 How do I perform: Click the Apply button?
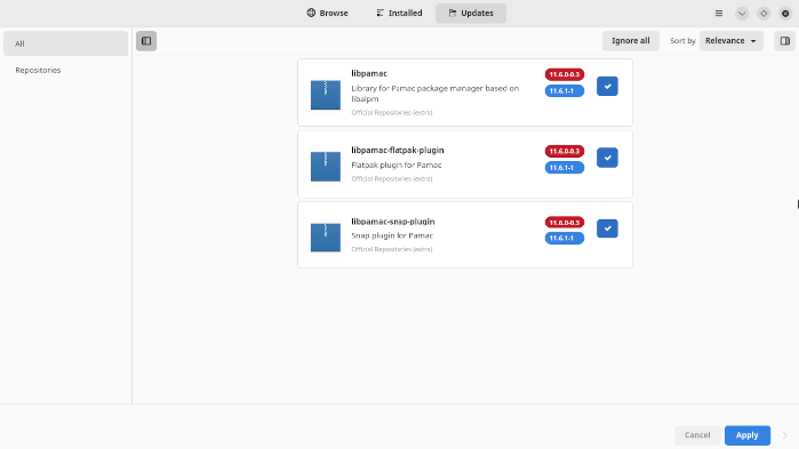[747, 435]
